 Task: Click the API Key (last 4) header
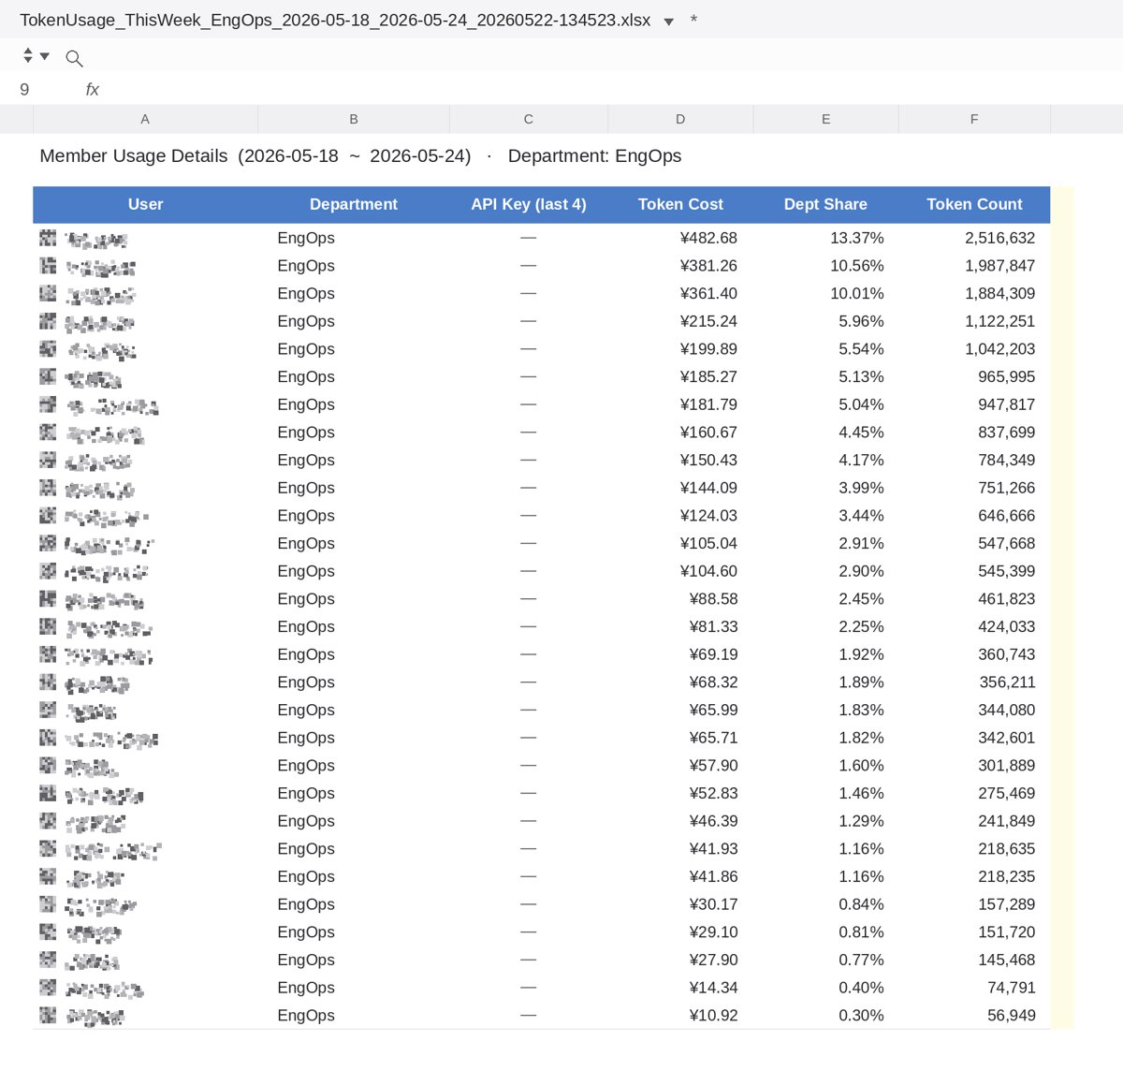click(x=529, y=204)
